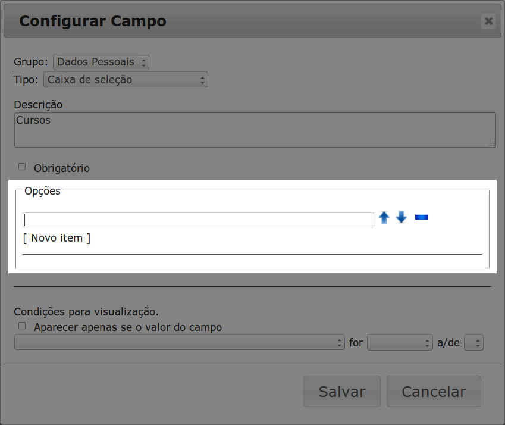Open the small dropdown after 'a/de'
Screen dimensions: 505x425
[474, 342]
